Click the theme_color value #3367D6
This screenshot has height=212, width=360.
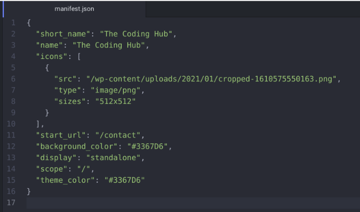point(125,180)
